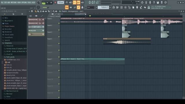Open the Pattern 1 selector

(103, 7)
